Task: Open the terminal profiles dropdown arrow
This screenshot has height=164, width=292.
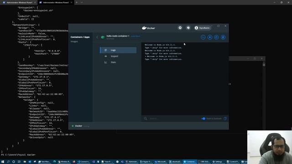Action: pos(82,2)
